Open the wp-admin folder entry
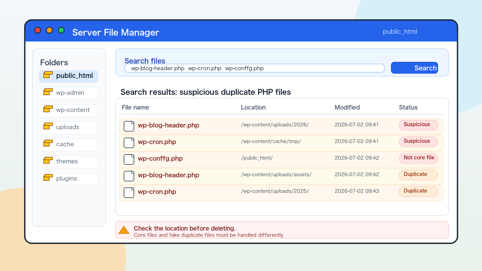Screen dimensions: 482x271 pyautogui.click(x=68, y=93)
